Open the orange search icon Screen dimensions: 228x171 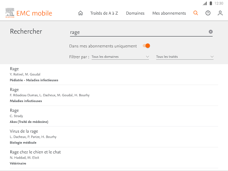tap(195, 13)
